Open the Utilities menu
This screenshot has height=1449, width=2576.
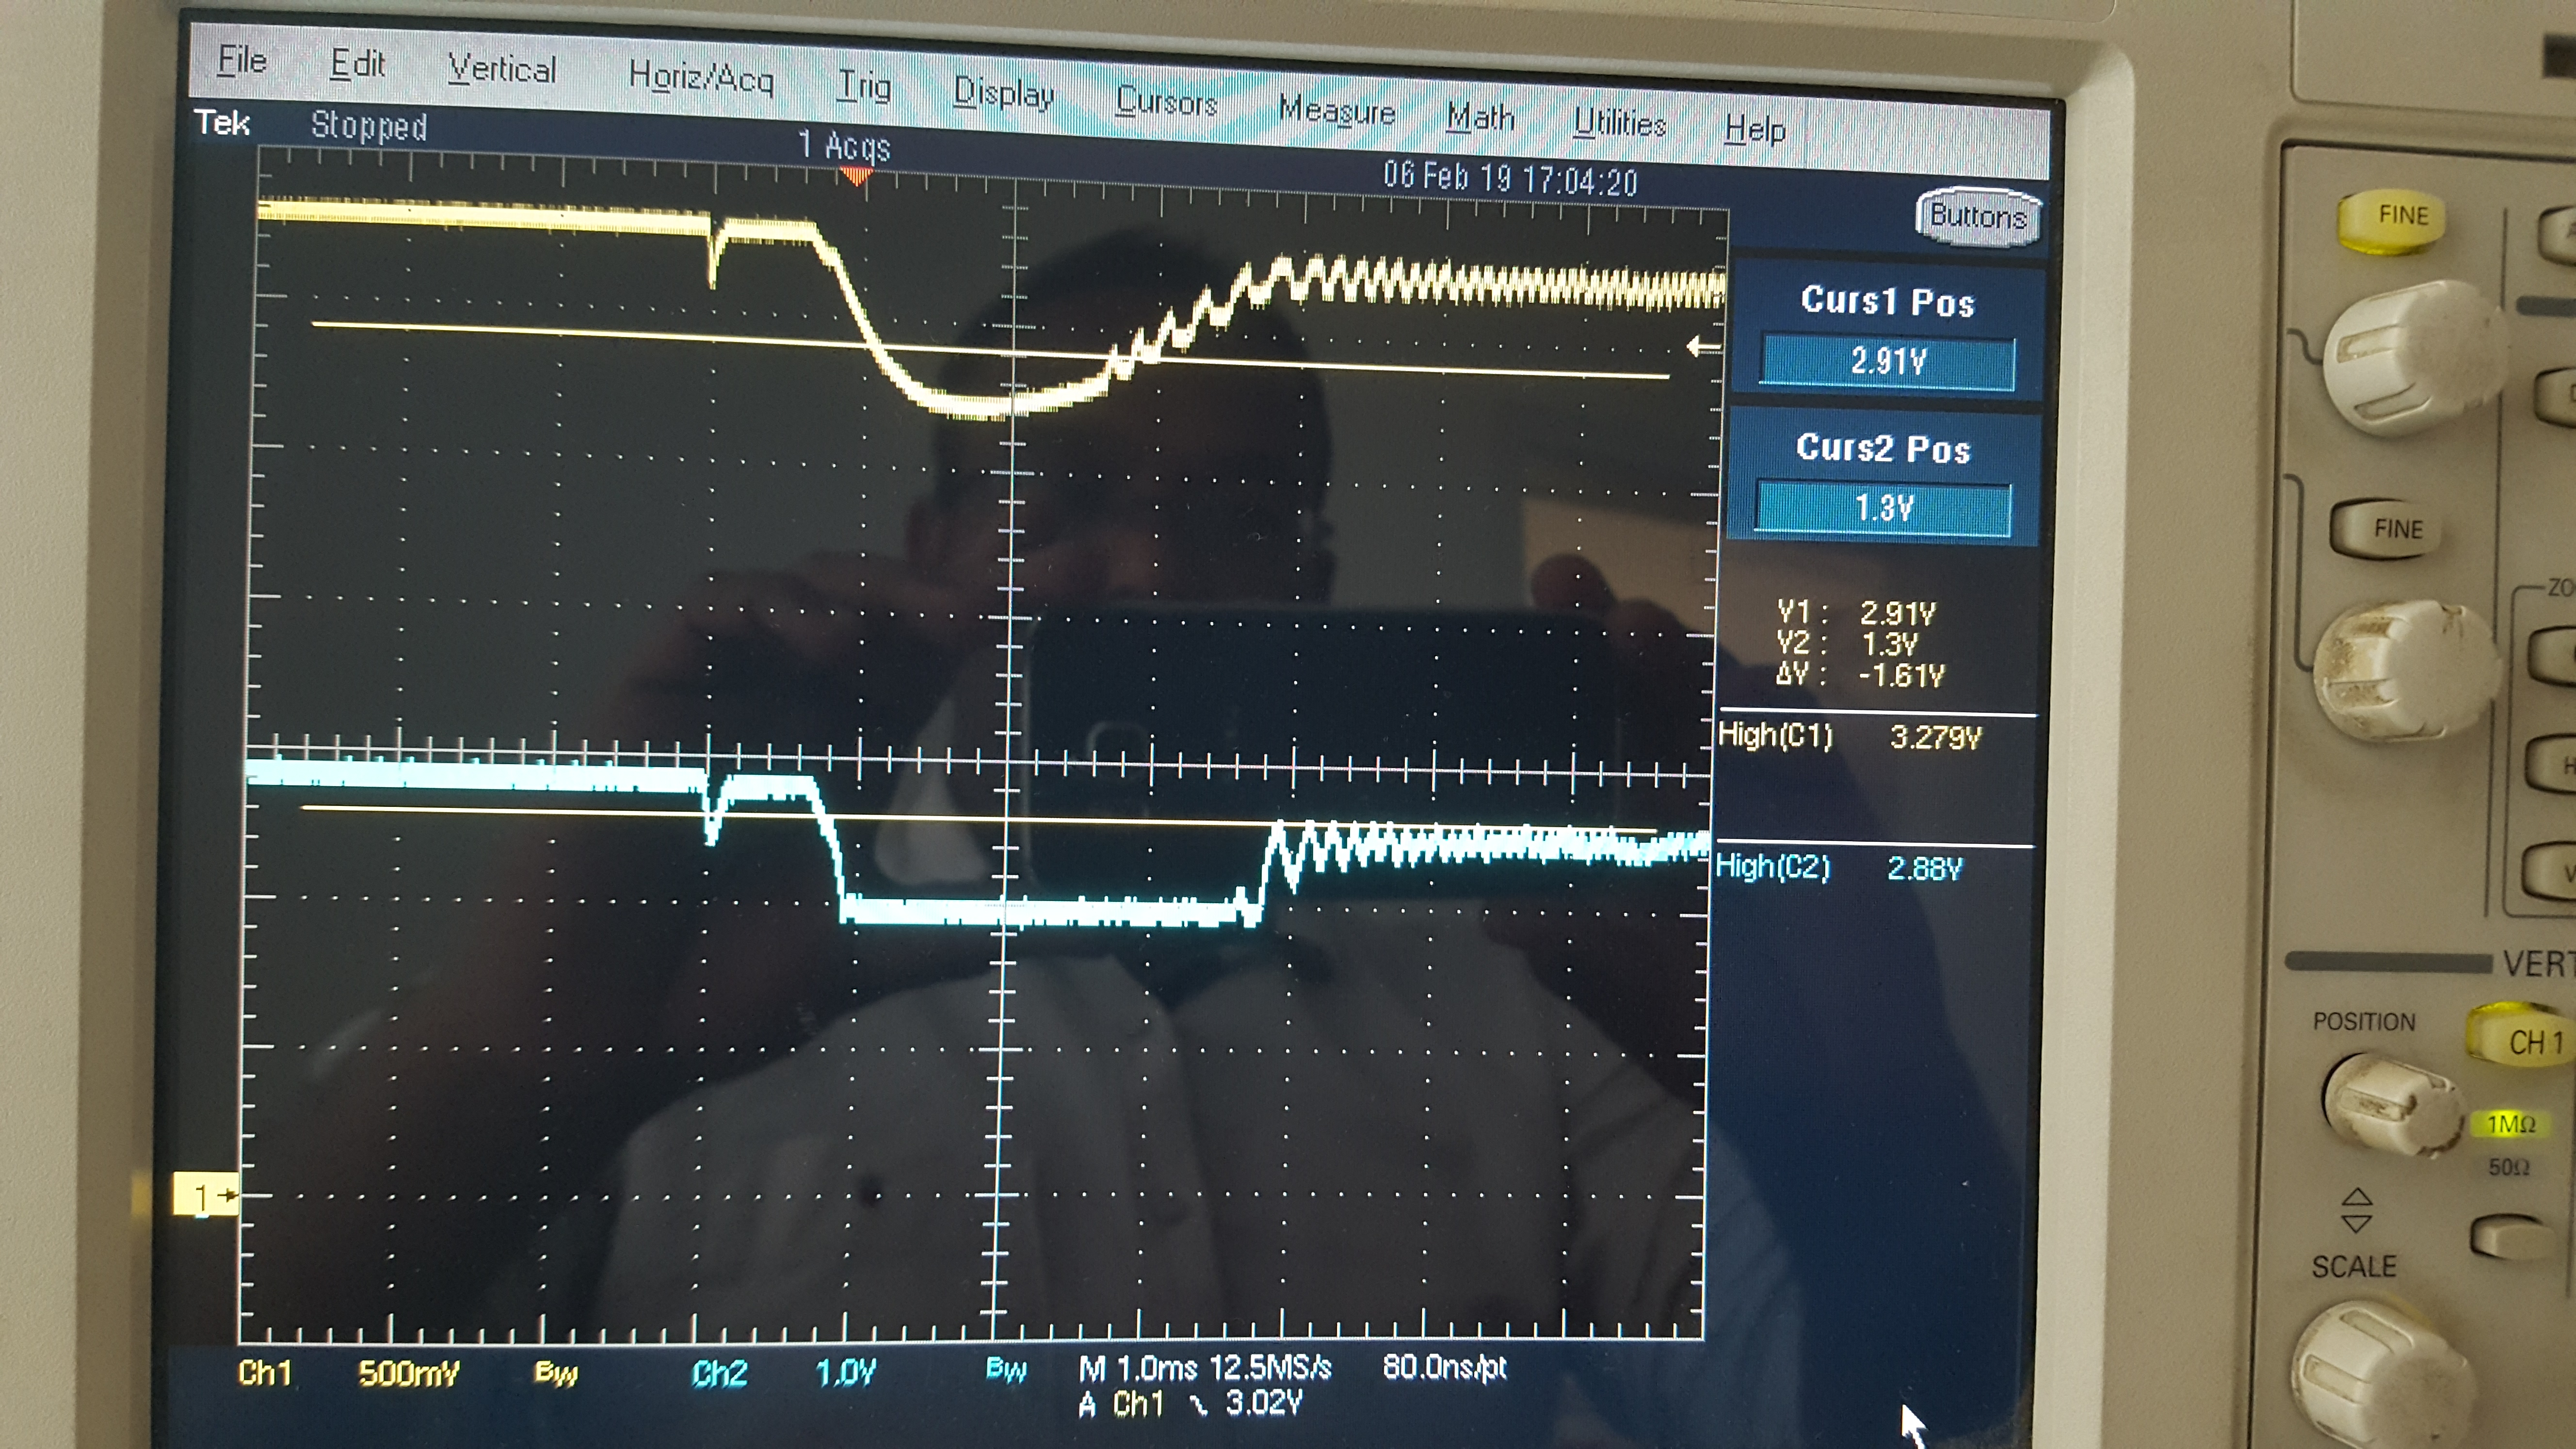coord(1619,124)
